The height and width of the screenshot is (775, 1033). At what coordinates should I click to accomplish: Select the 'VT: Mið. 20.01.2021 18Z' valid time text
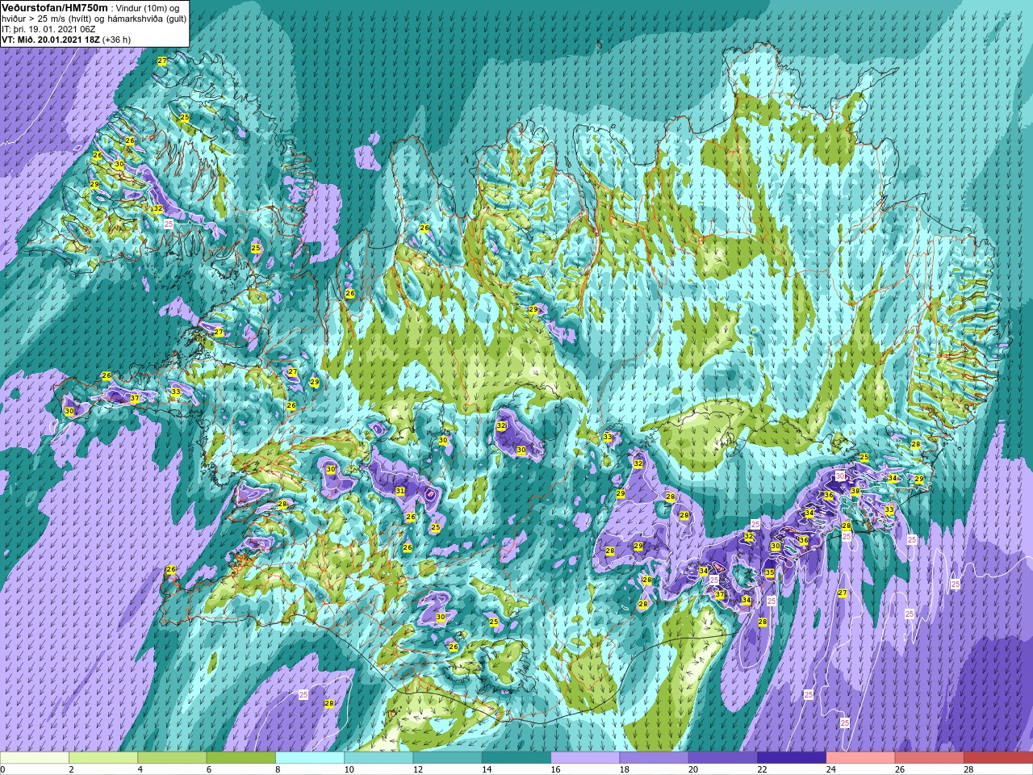tap(51, 39)
